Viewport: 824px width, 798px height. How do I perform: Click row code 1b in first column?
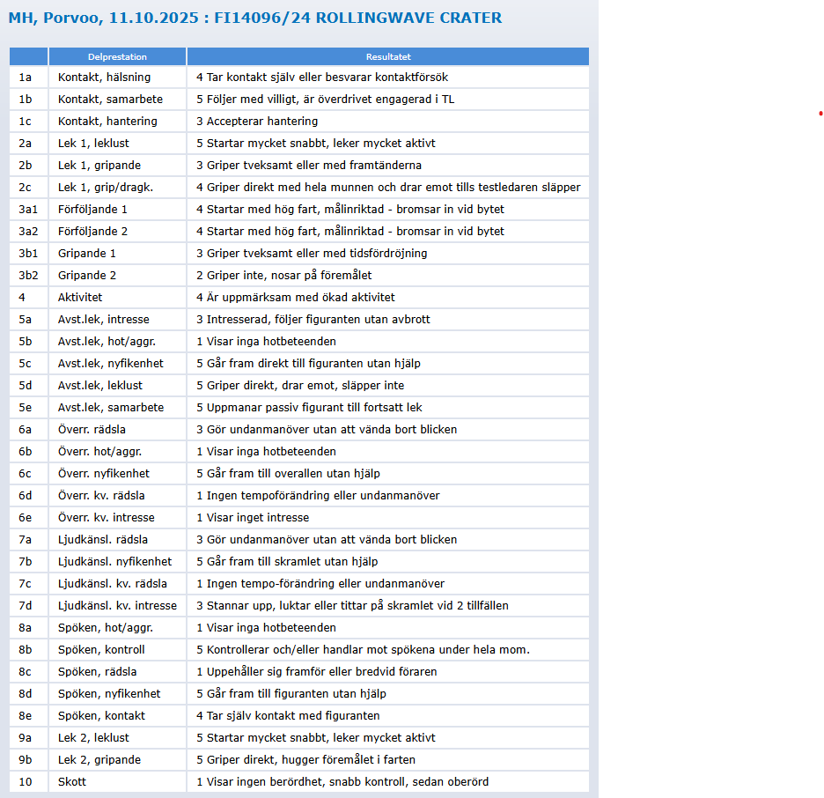[25, 100]
